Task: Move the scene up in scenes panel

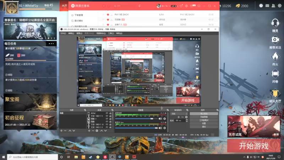Action: click(x=70, y=130)
